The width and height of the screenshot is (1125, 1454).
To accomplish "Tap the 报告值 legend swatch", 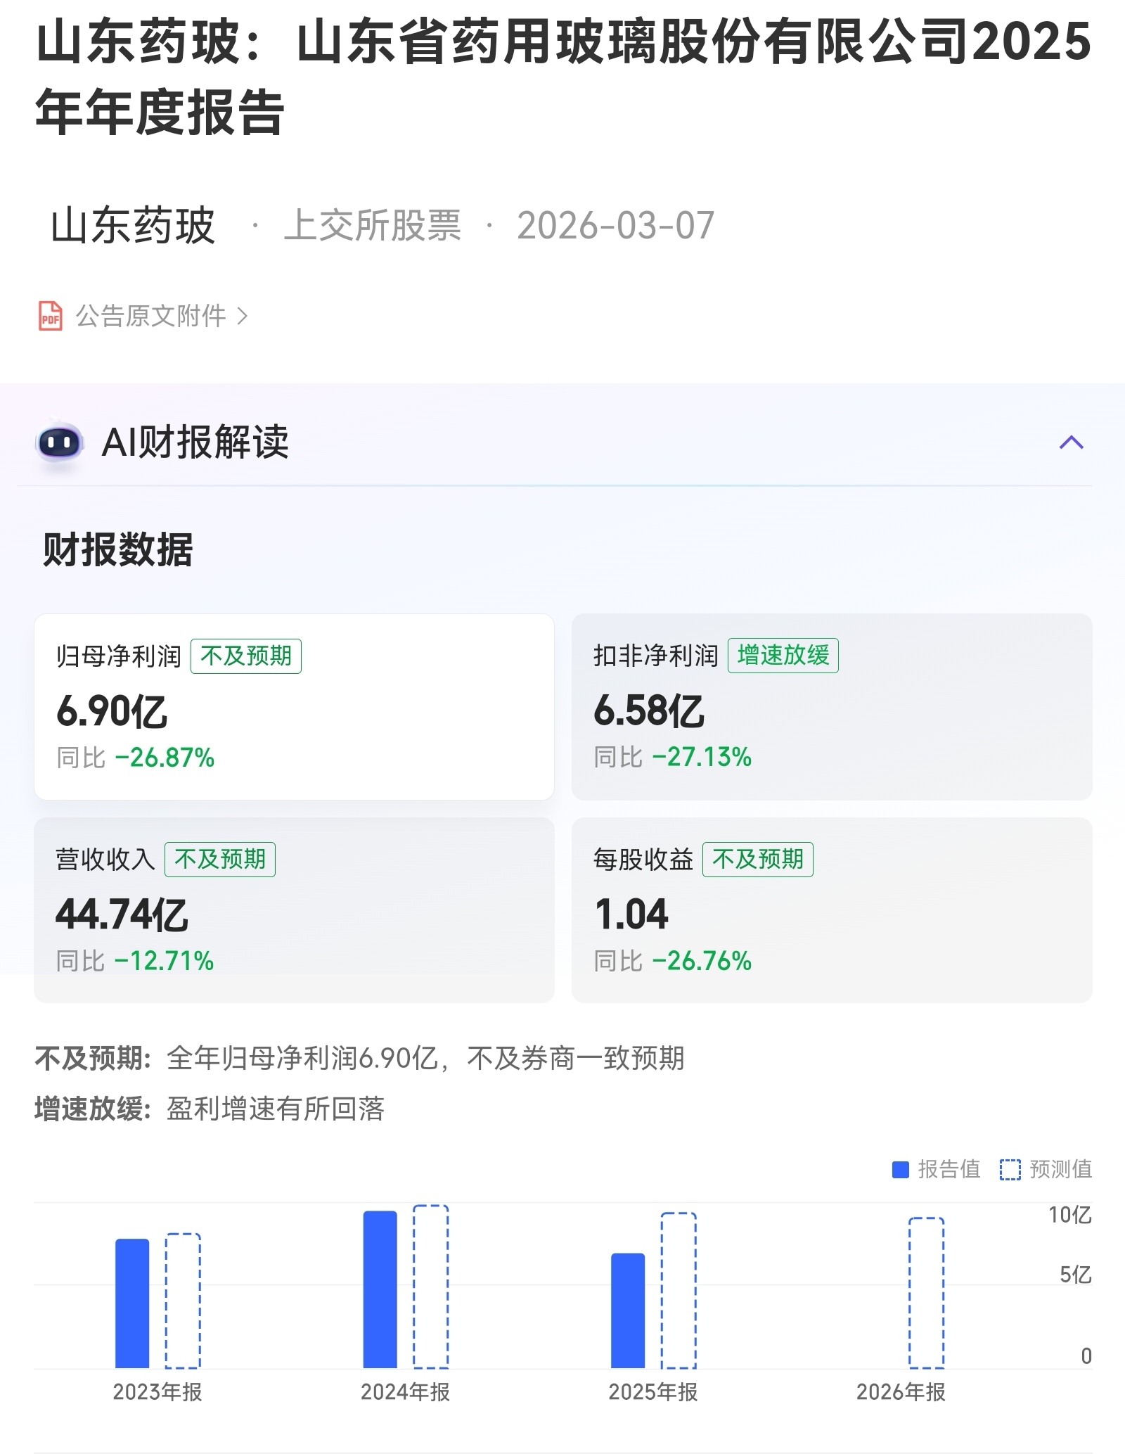I will point(901,1170).
